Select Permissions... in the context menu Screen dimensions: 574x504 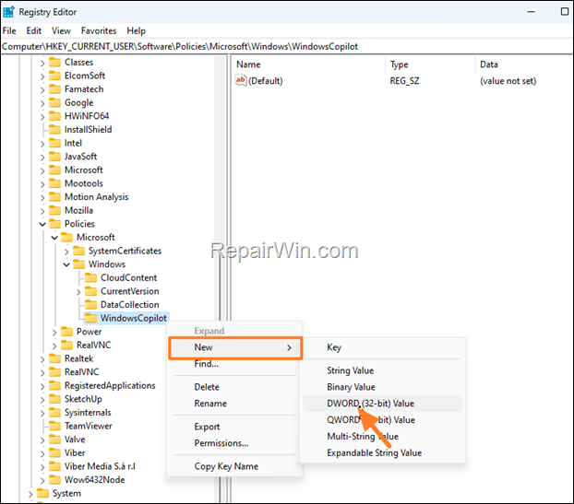coord(234,443)
